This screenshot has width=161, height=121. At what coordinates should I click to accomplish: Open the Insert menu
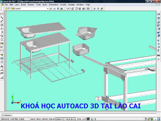(23, 5)
